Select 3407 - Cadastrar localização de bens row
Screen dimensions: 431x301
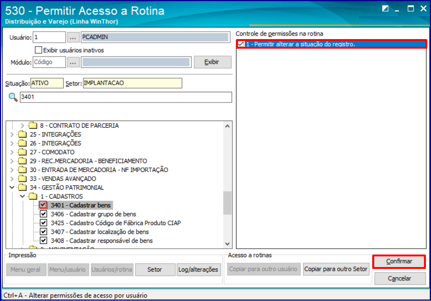(x=100, y=232)
